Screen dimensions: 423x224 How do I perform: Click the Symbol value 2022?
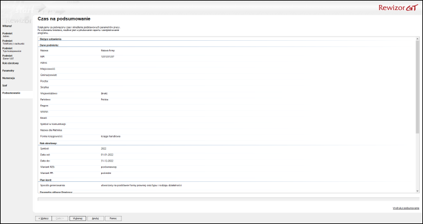pos(104,149)
